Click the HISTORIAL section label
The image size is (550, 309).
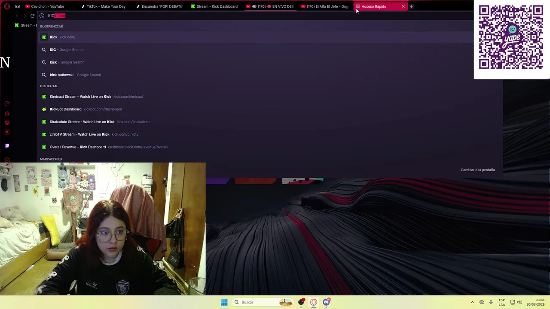tap(49, 86)
